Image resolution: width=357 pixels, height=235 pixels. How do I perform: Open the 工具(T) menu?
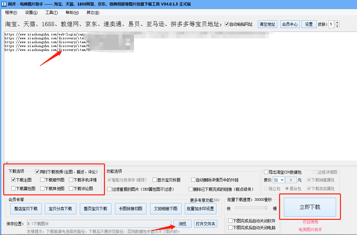tap(52, 12)
